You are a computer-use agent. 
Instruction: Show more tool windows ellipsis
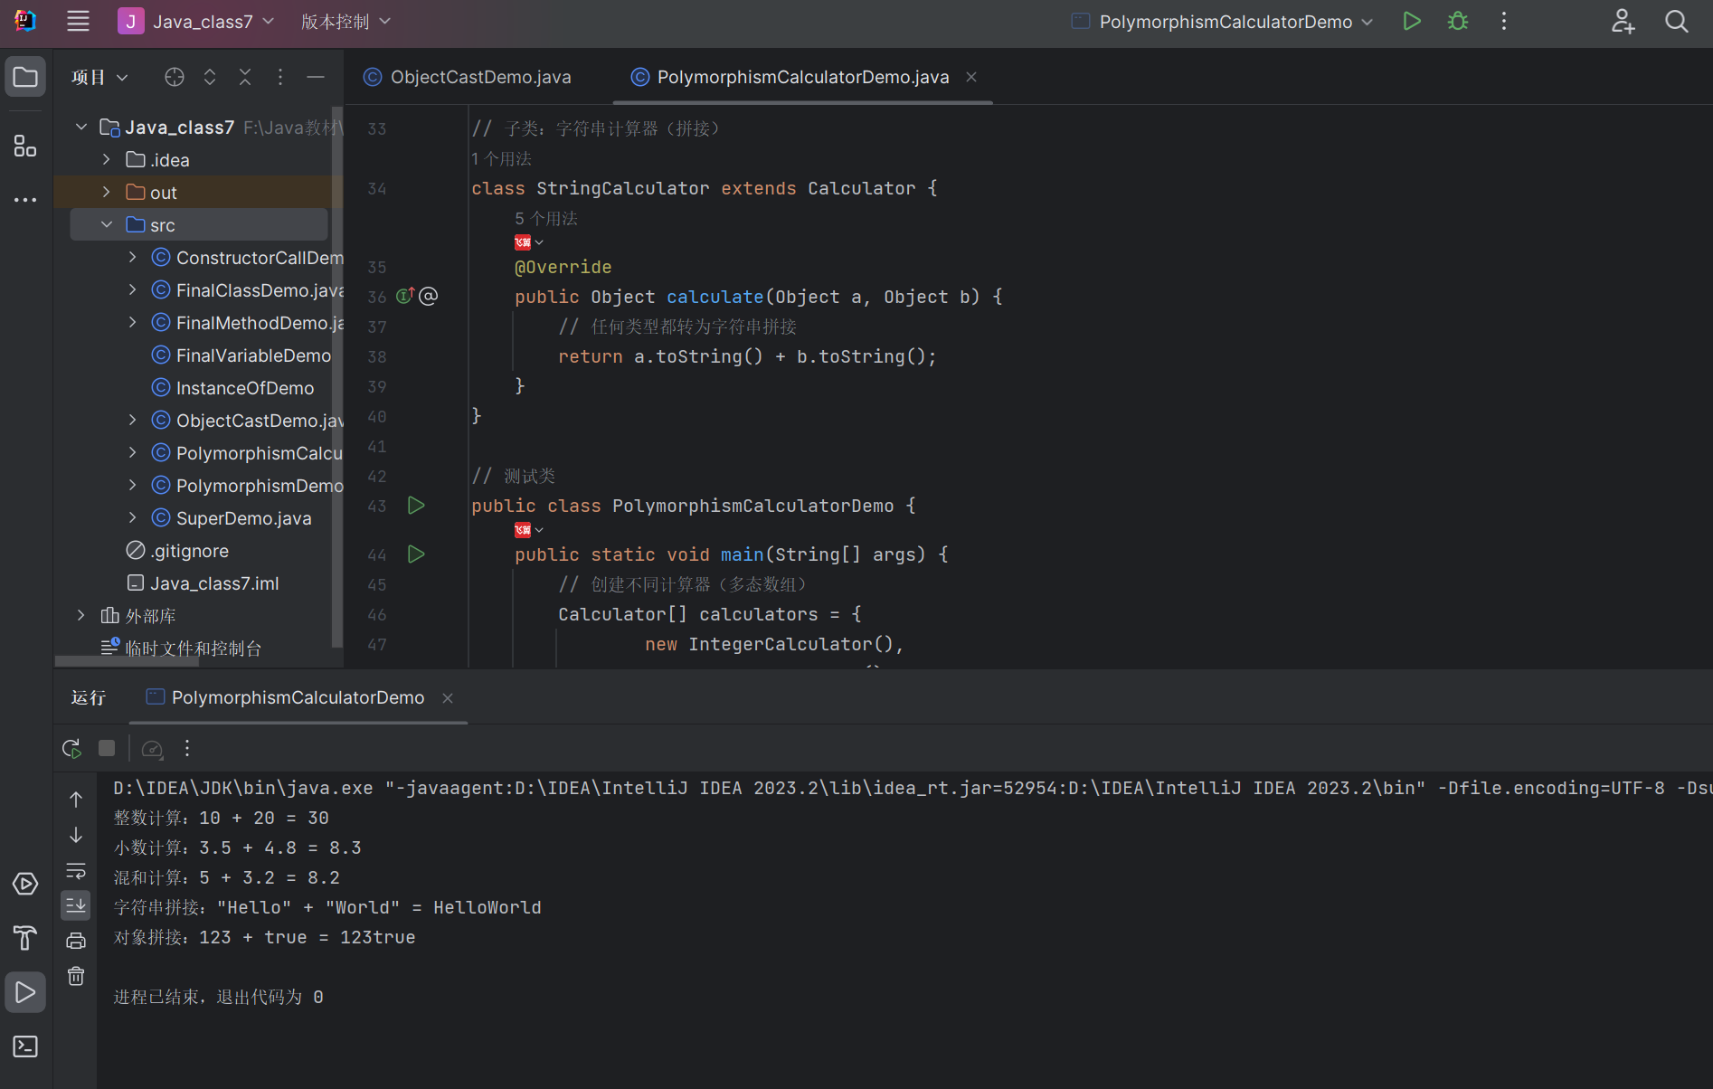[25, 199]
